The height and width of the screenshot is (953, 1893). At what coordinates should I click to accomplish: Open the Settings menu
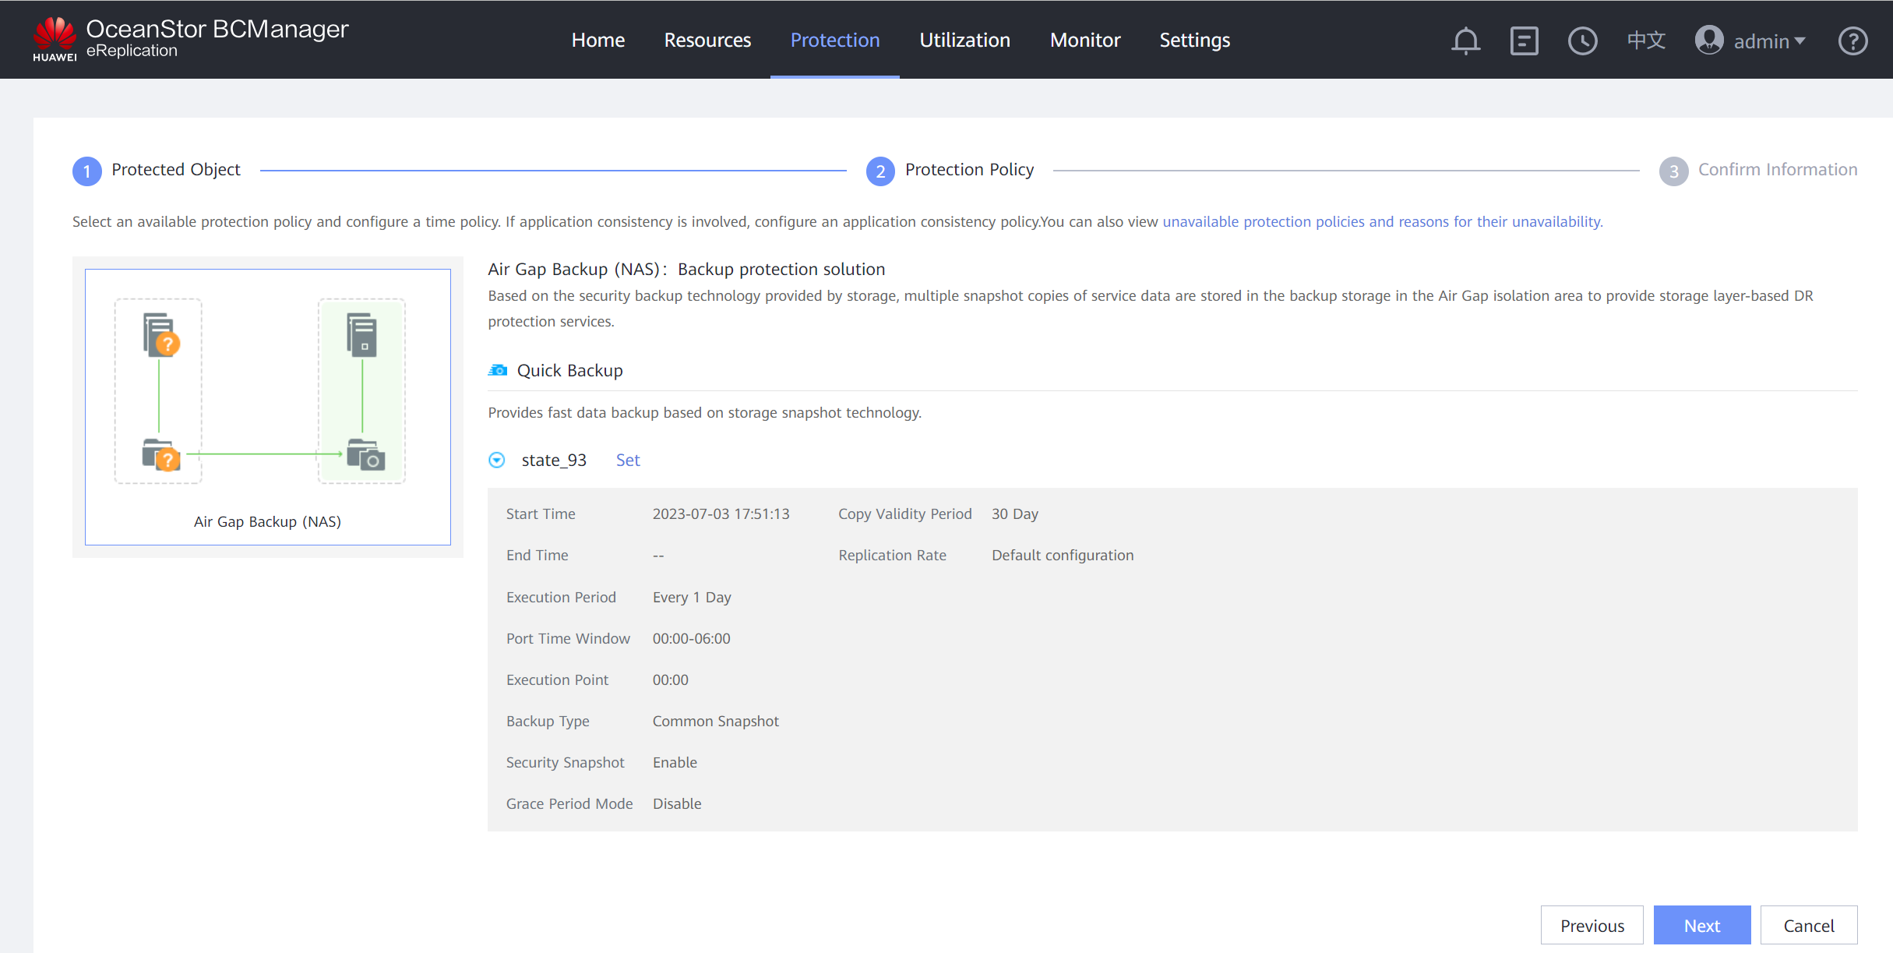[1194, 40]
